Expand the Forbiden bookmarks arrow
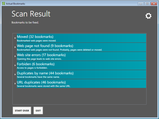 [x=15, y=65]
